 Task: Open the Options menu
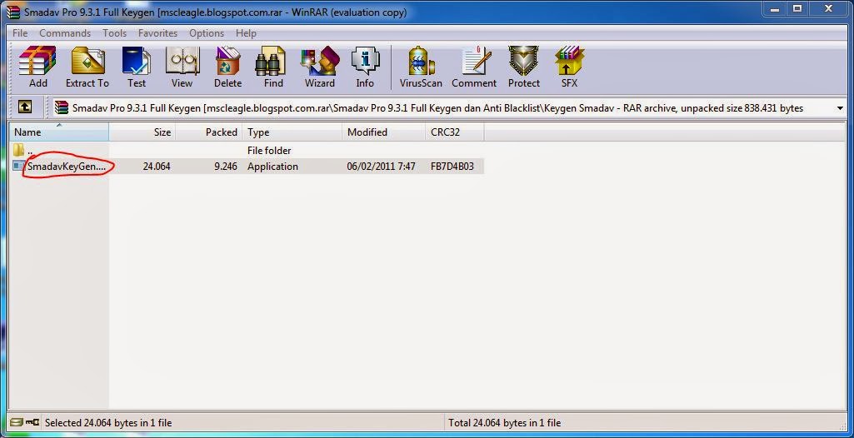click(207, 33)
